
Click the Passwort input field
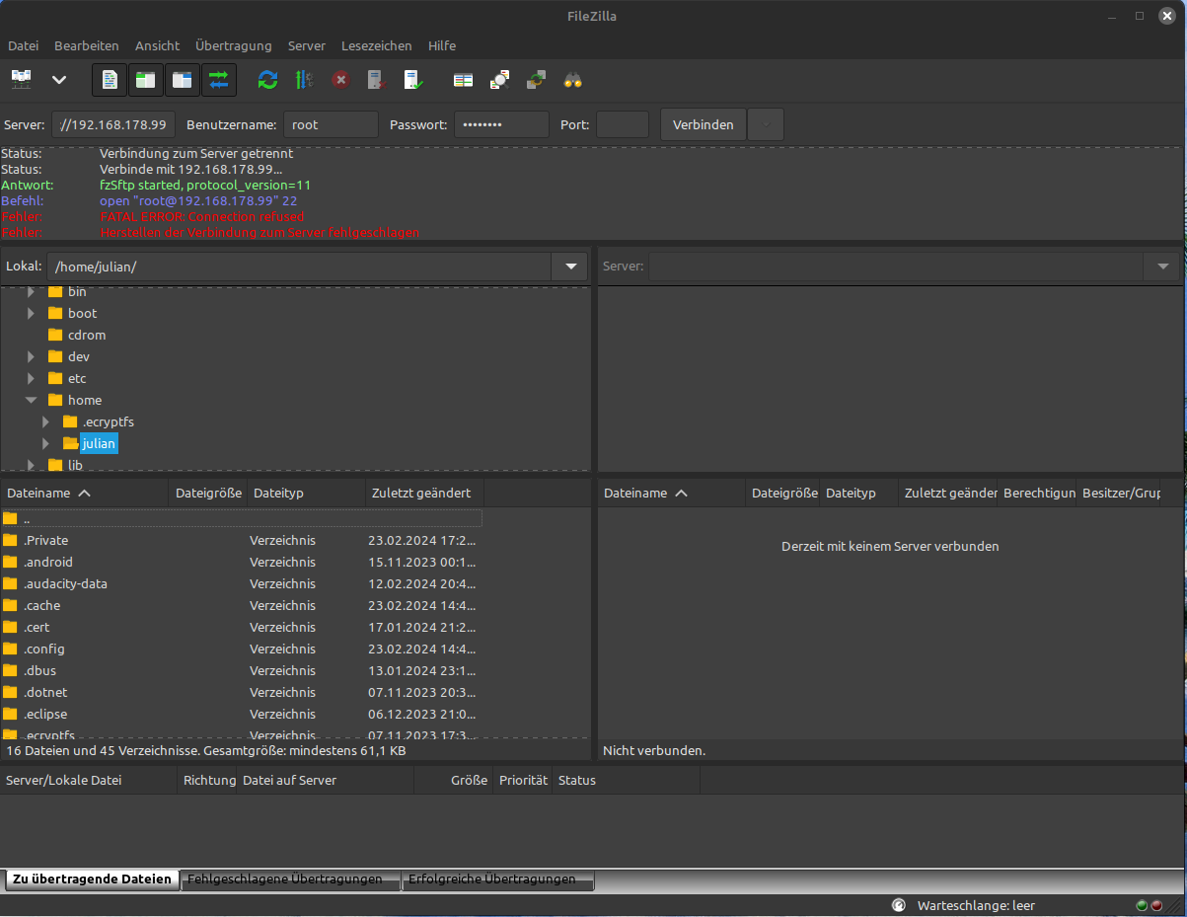[502, 125]
